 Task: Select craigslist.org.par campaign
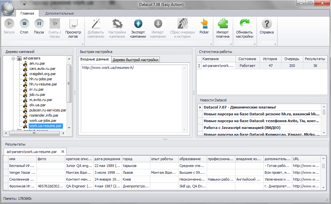pyautogui.click(x=43, y=74)
